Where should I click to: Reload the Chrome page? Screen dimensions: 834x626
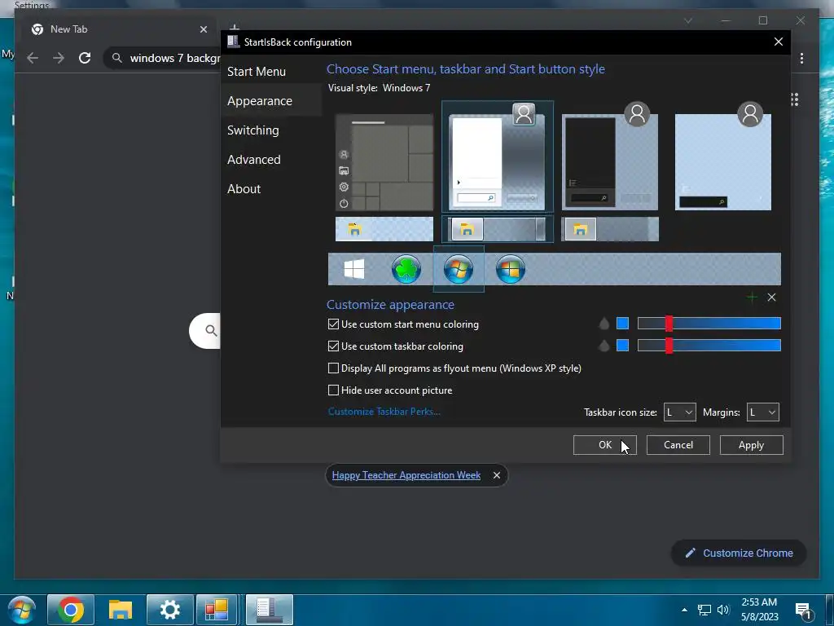coord(85,58)
